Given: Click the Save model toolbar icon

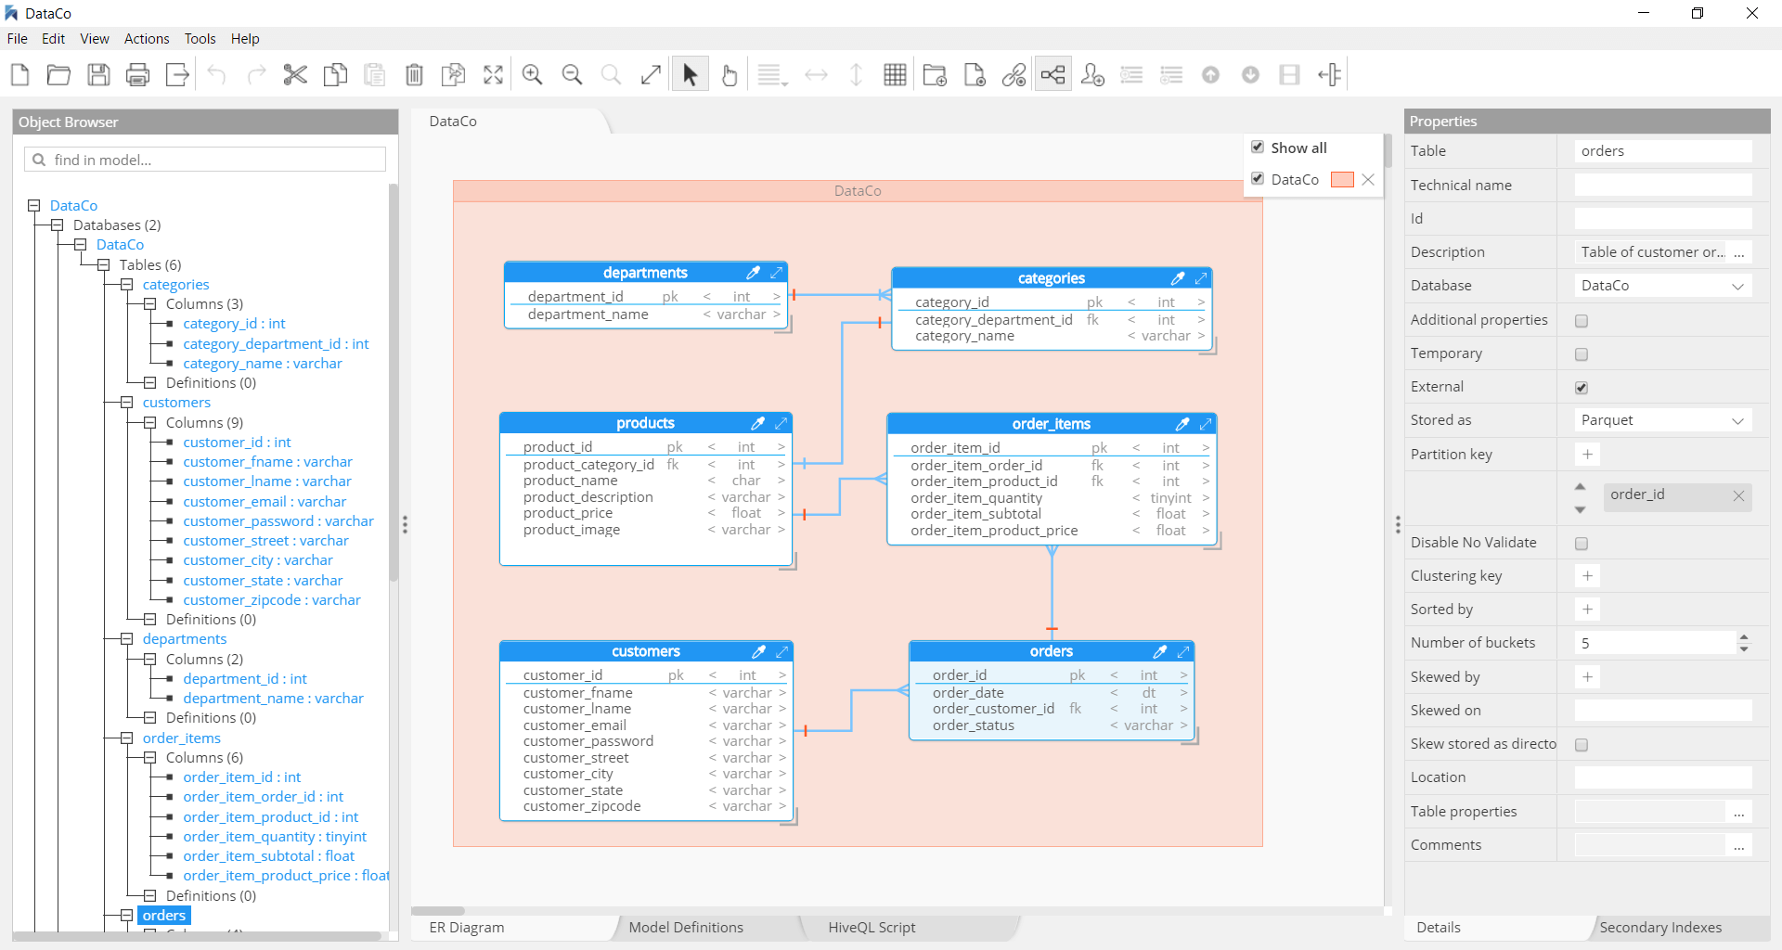Looking at the screenshot, I should tap(98, 75).
